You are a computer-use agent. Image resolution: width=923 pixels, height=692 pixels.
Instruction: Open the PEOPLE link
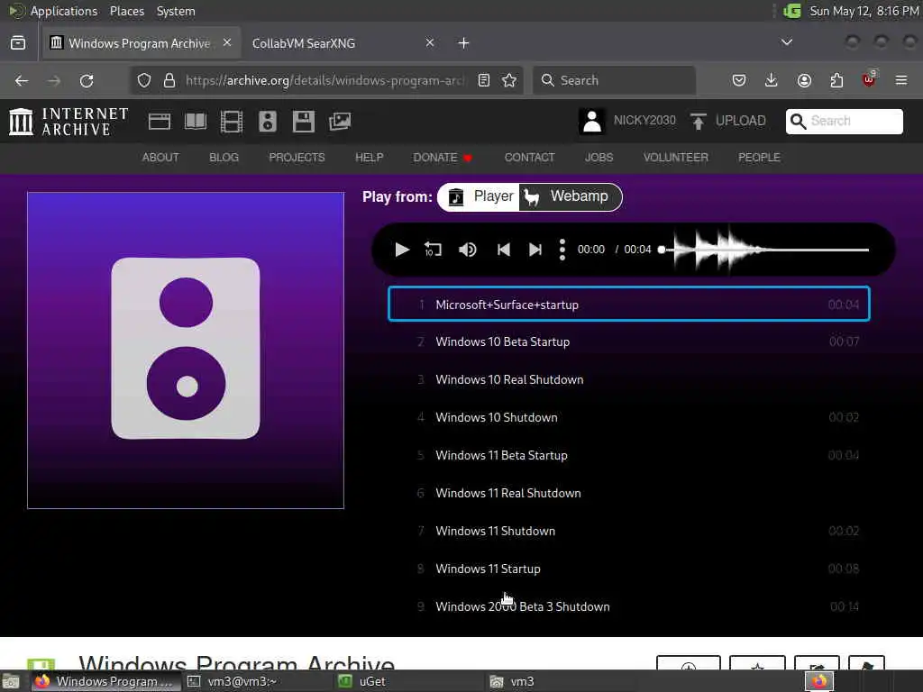(x=759, y=157)
